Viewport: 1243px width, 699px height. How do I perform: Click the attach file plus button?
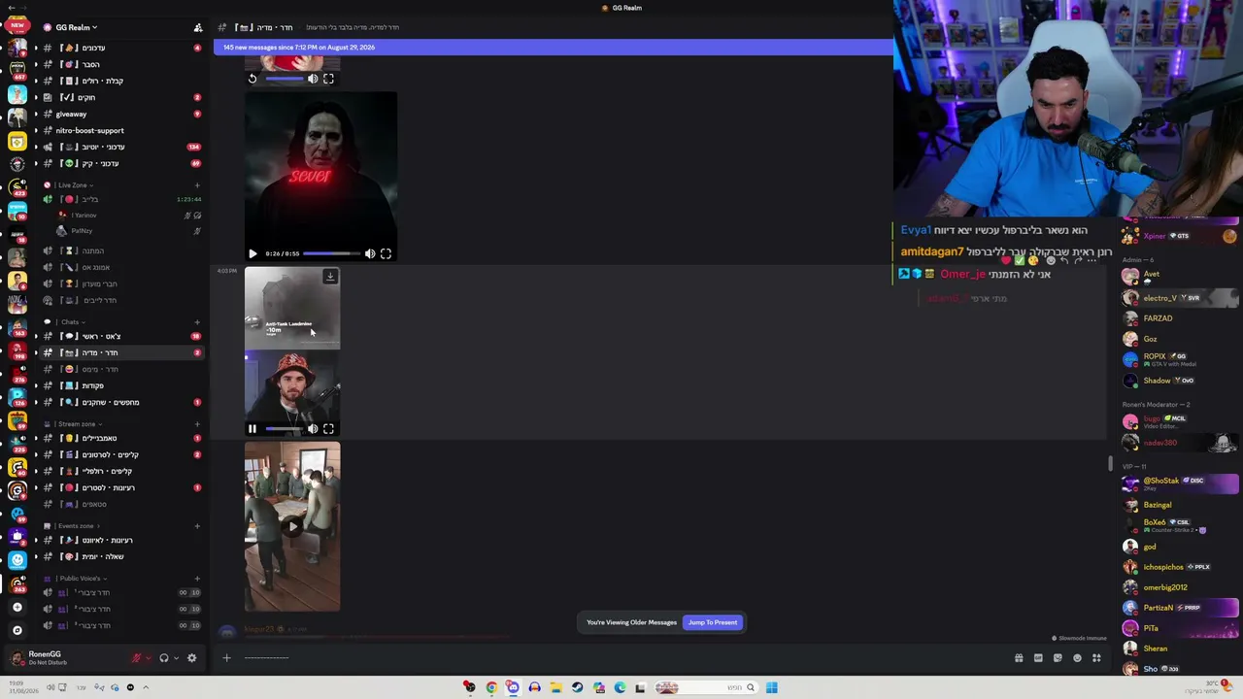(226, 658)
